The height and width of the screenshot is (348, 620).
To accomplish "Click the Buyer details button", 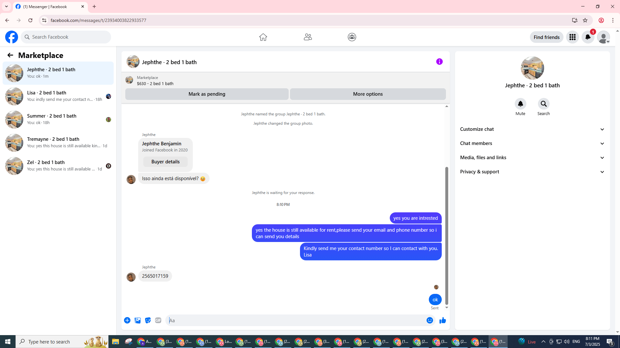I will click(x=165, y=162).
